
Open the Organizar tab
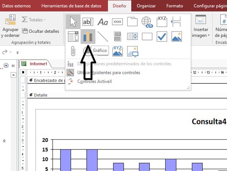click(x=146, y=6)
